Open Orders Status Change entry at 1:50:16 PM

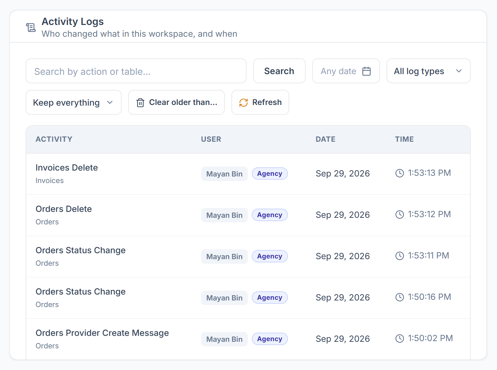248,298
